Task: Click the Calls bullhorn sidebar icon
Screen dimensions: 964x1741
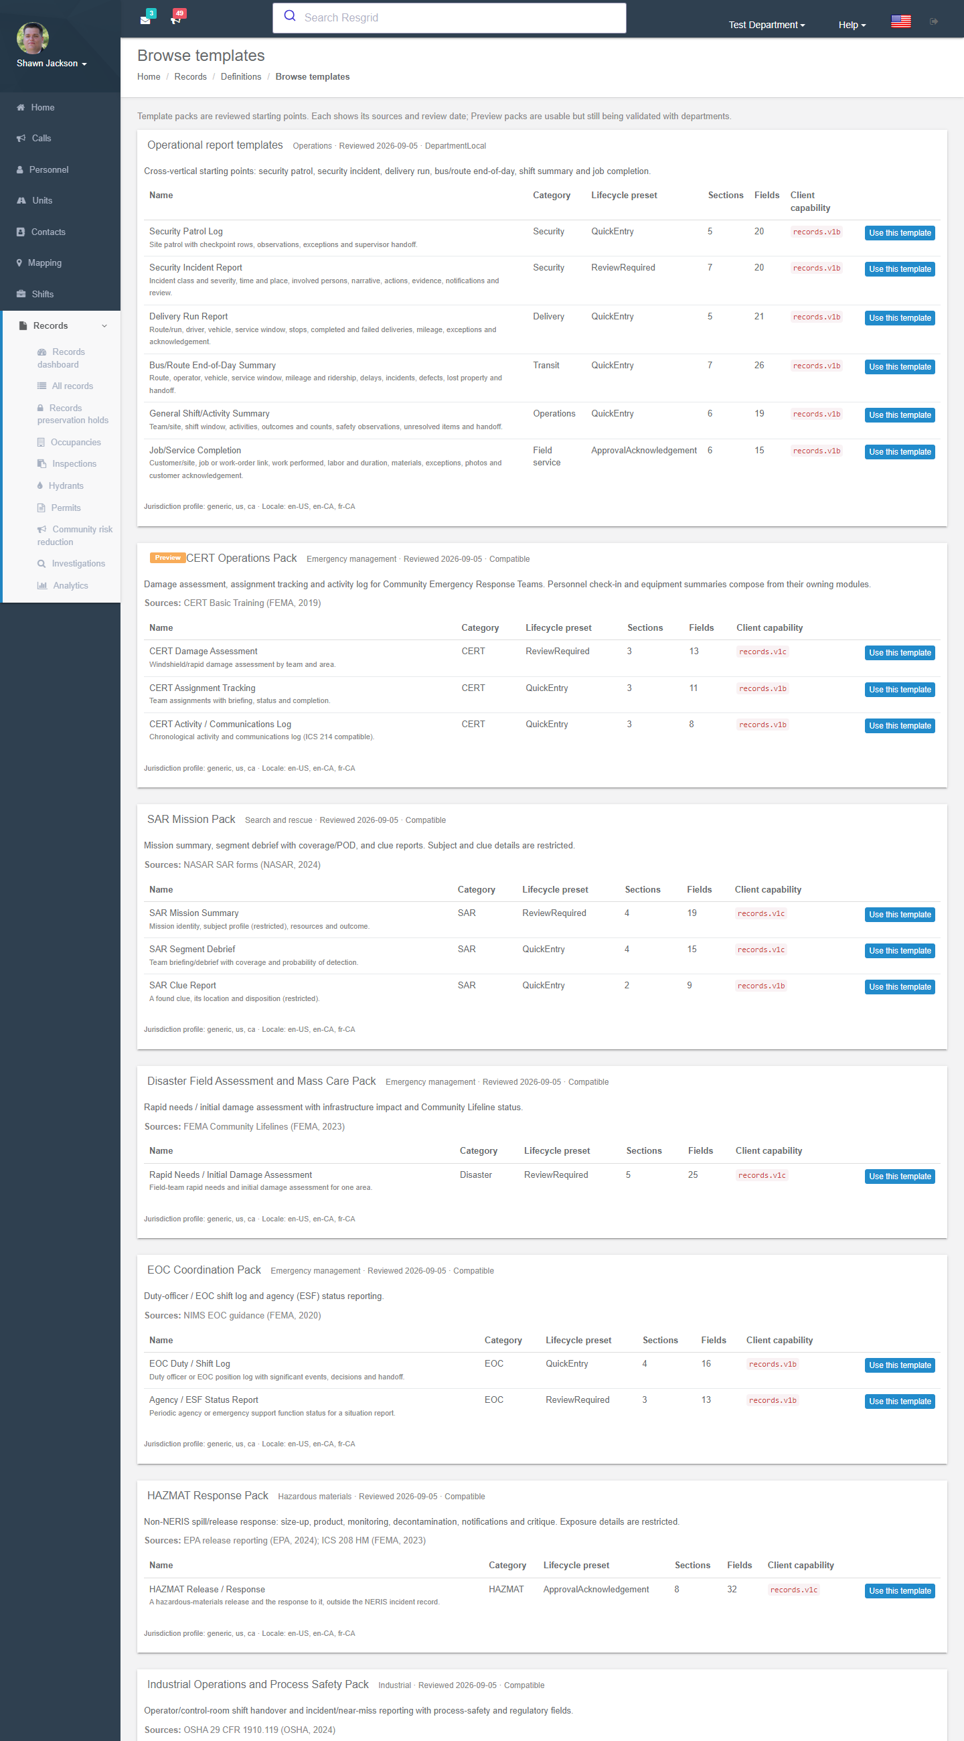Action: point(21,138)
